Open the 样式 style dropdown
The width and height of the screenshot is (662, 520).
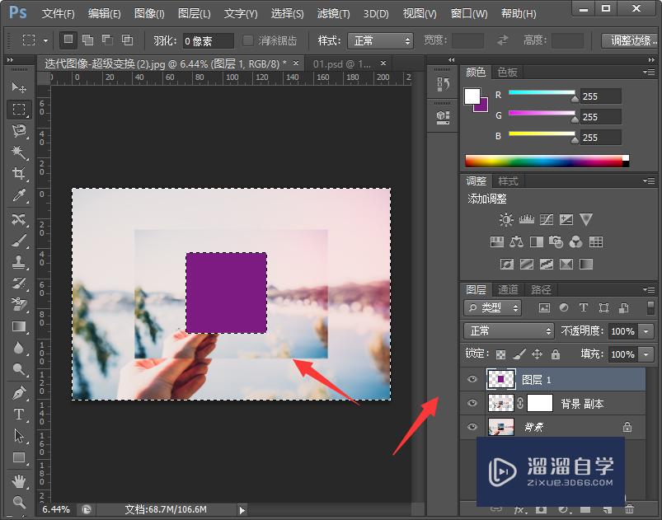tap(380, 41)
